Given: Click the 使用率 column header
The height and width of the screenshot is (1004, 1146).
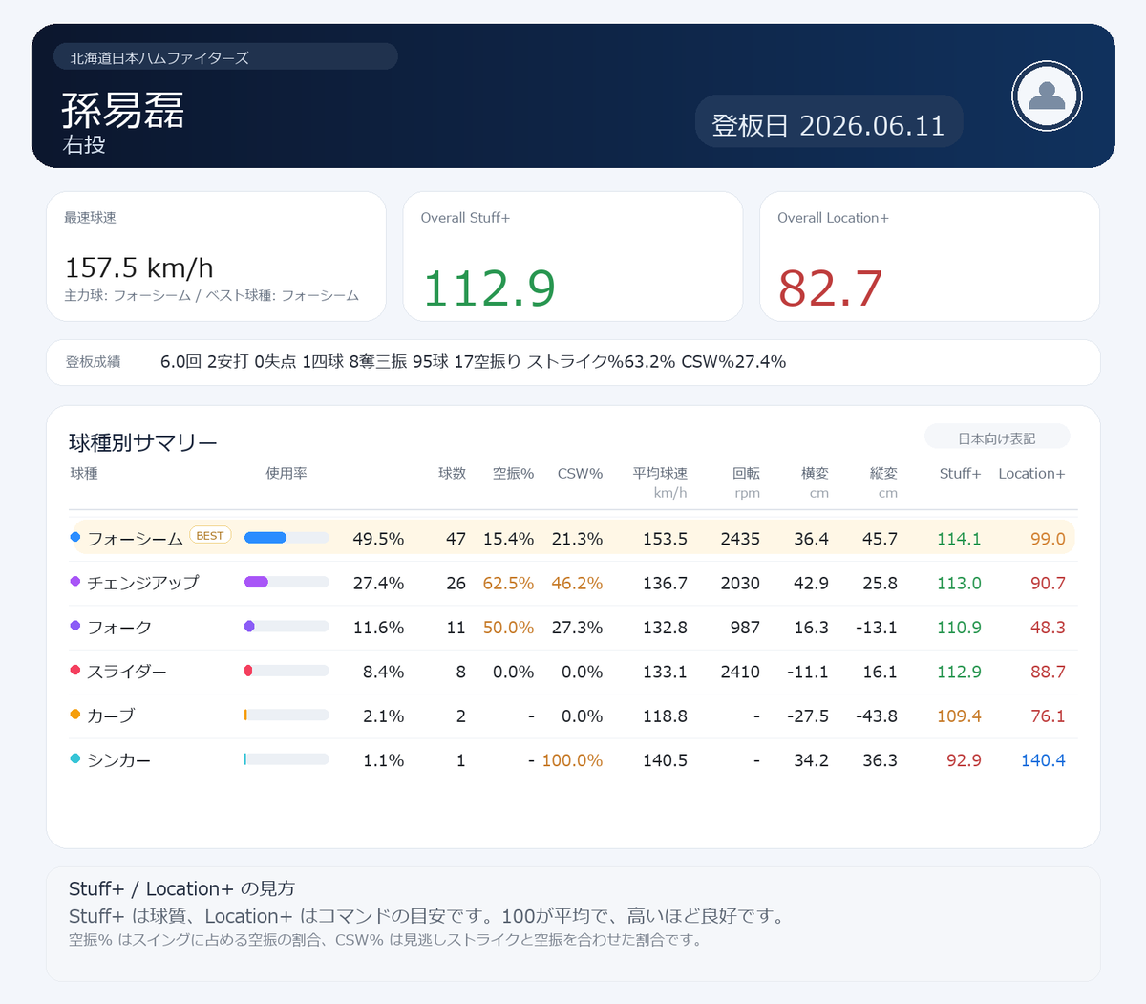Looking at the screenshot, I should [x=286, y=474].
